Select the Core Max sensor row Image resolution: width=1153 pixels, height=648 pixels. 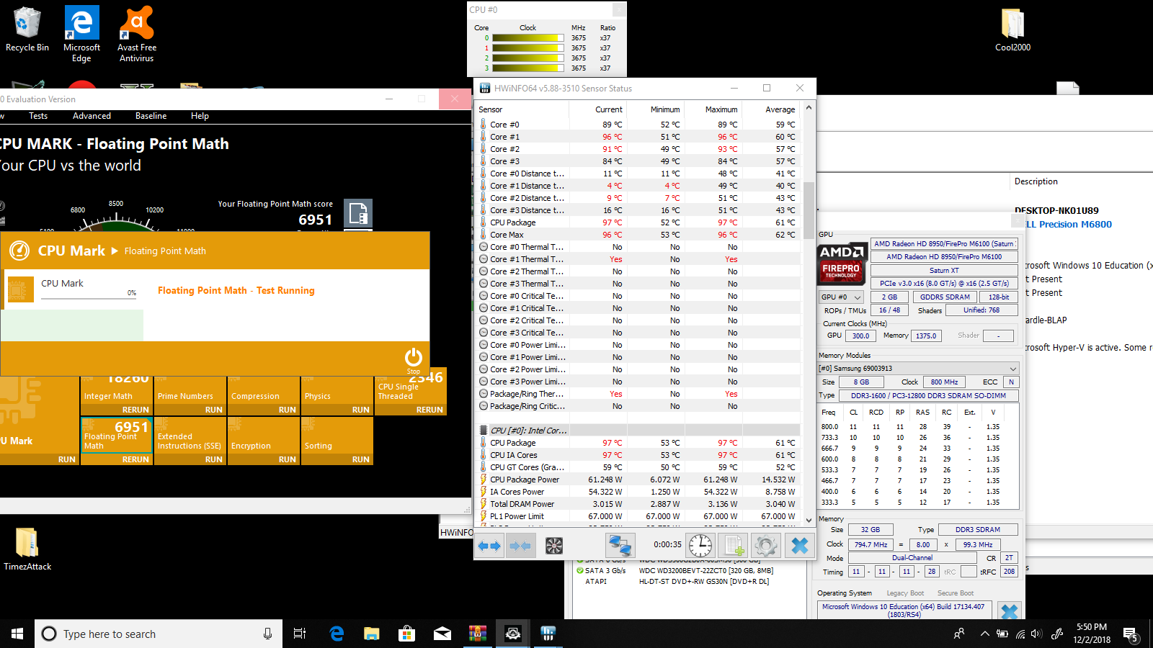[638, 235]
